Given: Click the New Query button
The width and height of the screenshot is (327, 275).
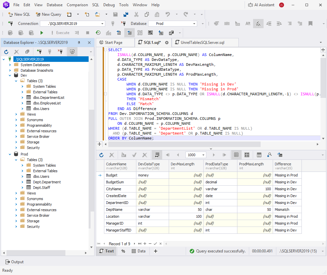Looking at the screenshot, I should click(48, 14).
